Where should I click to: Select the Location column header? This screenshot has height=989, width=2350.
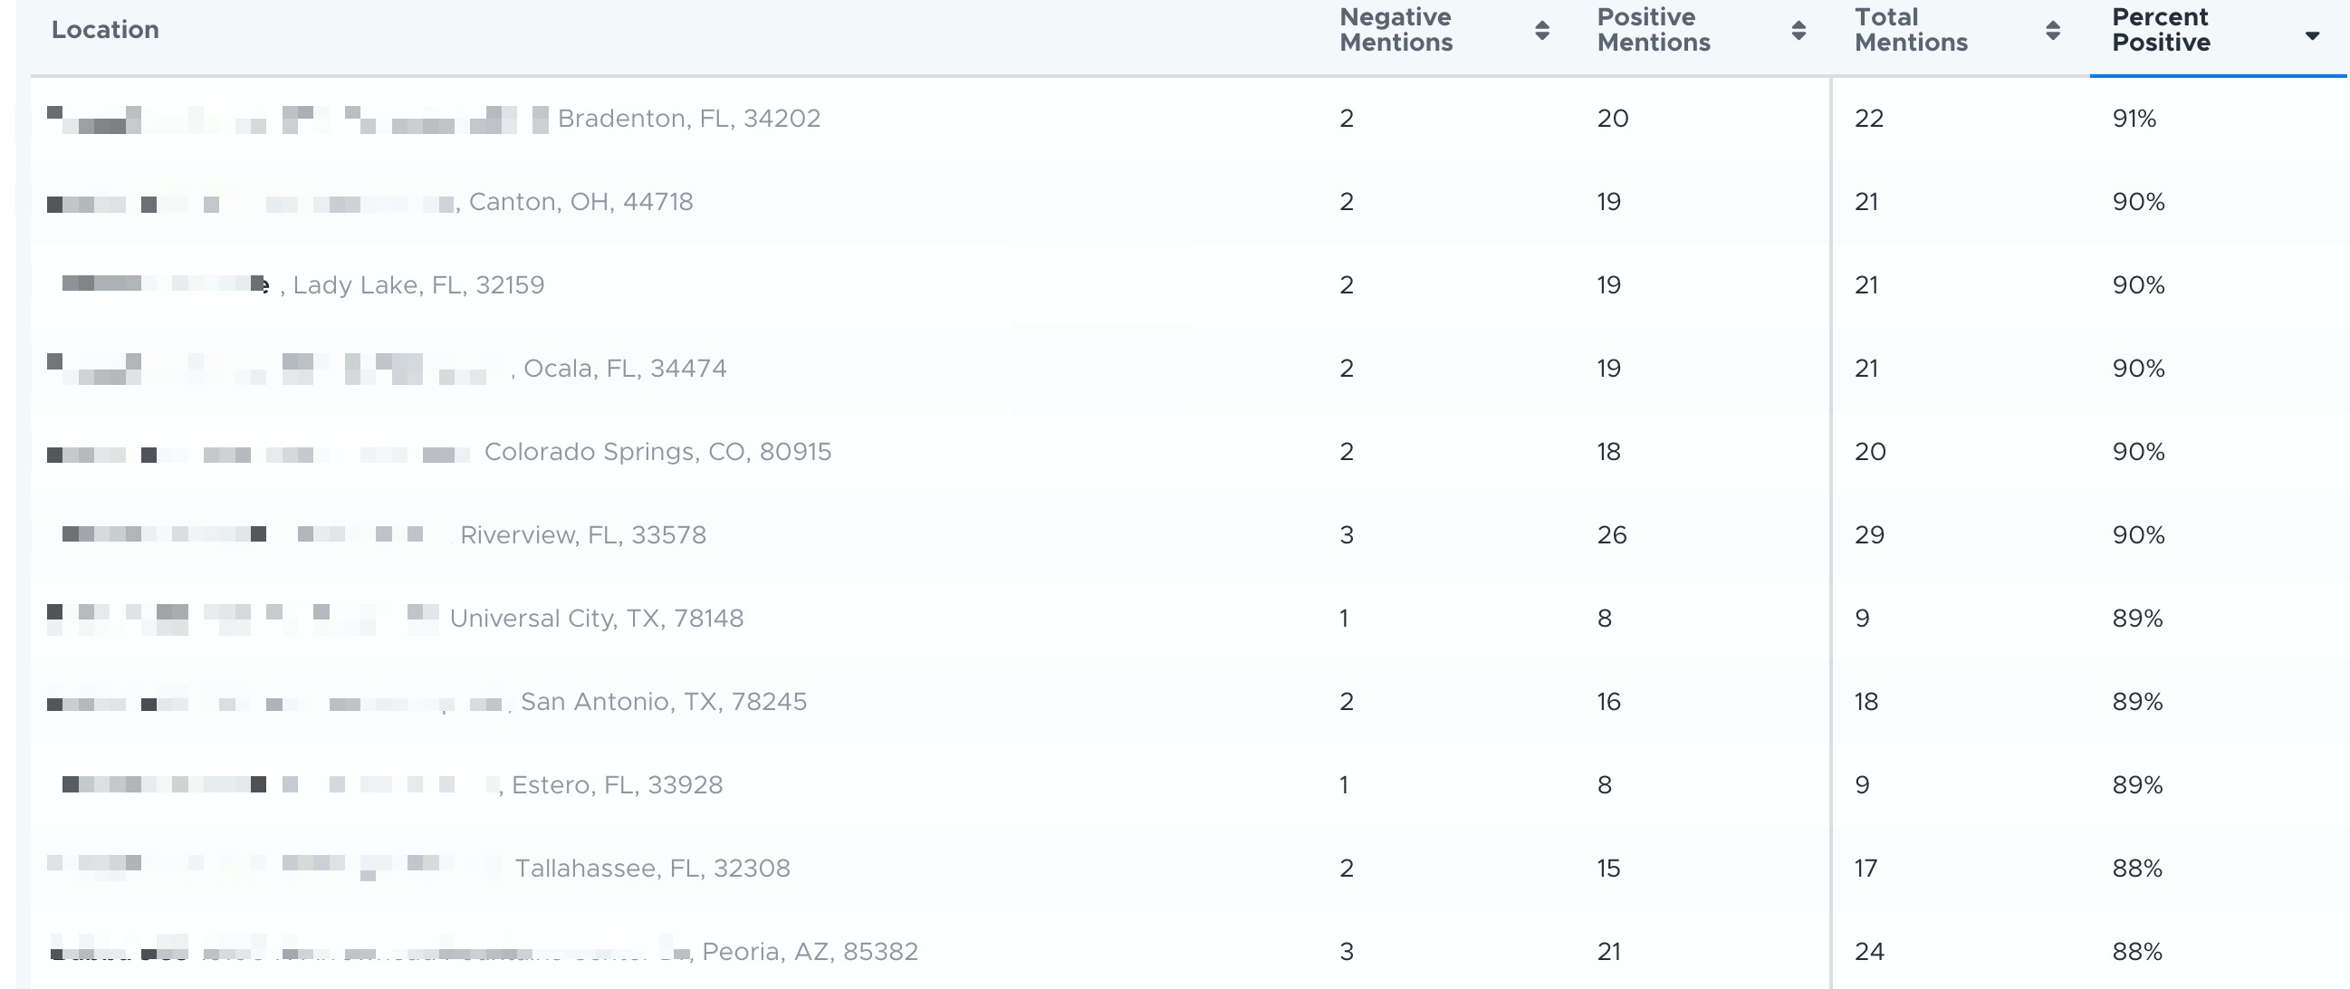[105, 30]
